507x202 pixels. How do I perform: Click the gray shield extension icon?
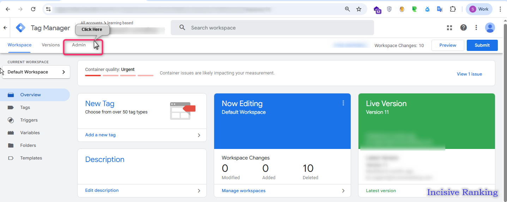(389, 9)
